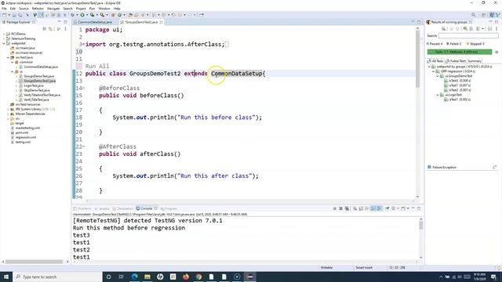Screen dimensions: 502x282
Task: Open the Source menu
Action: [24, 9]
